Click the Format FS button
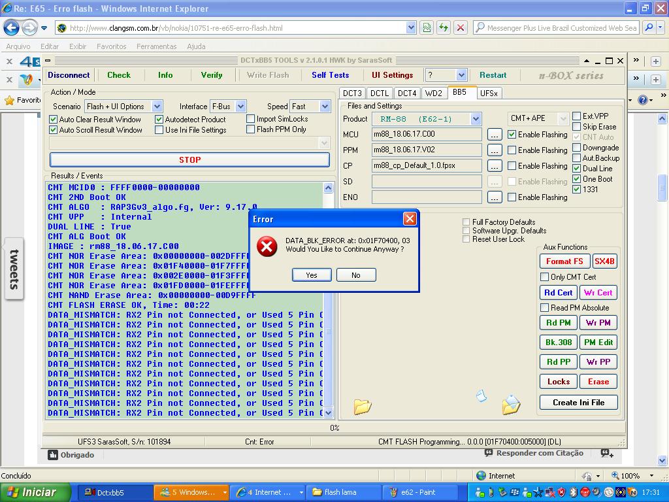 tap(564, 261)
